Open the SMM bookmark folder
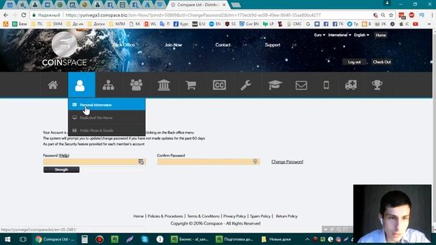This screenshot has width=436, height=245. 54,24
